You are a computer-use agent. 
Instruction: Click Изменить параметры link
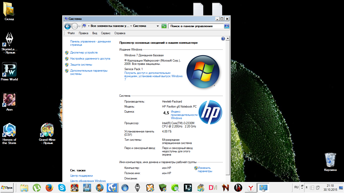205,170
